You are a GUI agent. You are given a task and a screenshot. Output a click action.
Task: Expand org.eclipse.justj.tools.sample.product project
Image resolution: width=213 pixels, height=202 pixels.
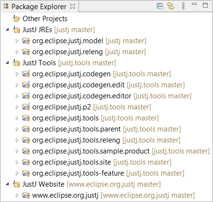[x=17, y=151]
